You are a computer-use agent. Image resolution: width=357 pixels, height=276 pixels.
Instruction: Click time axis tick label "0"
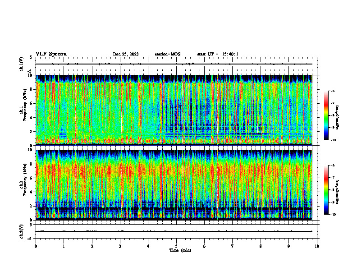36,246
